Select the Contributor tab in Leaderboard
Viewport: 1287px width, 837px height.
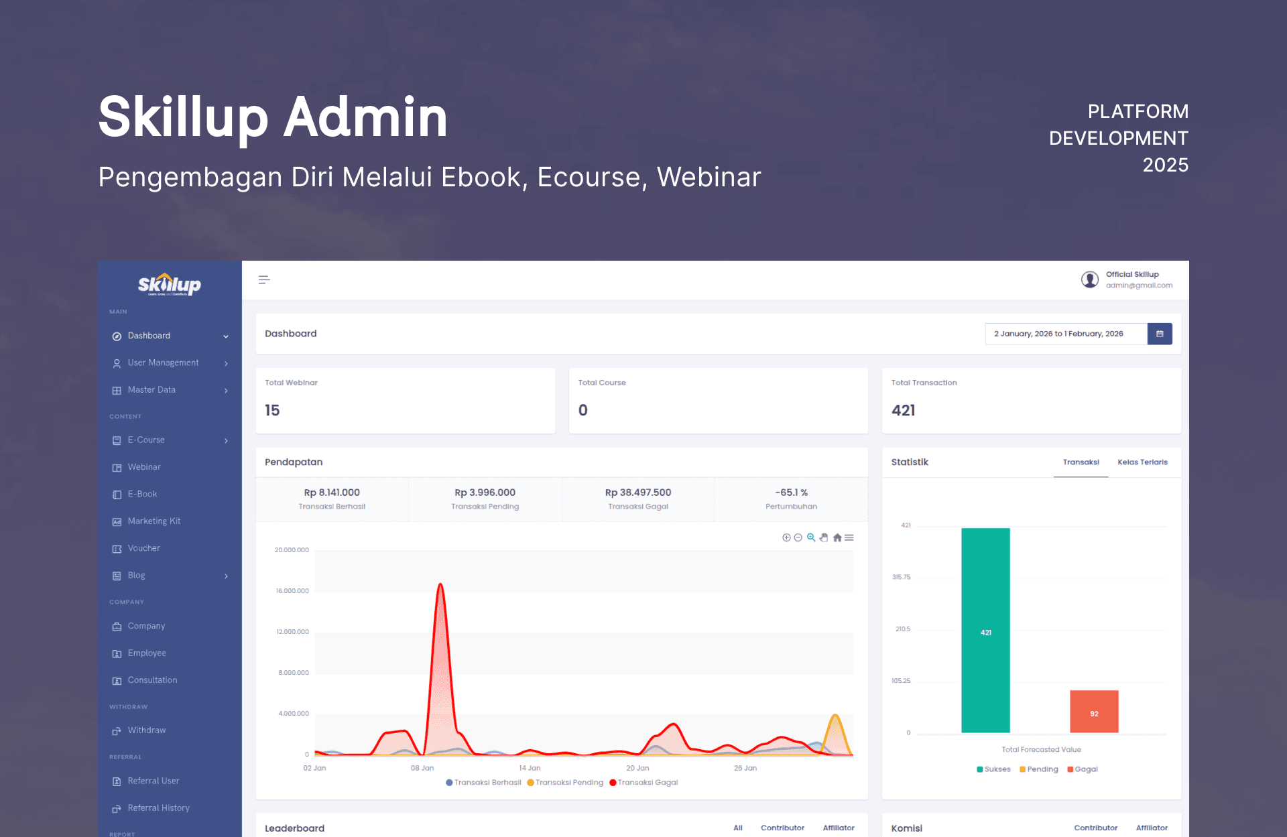(x=782, y=828)
